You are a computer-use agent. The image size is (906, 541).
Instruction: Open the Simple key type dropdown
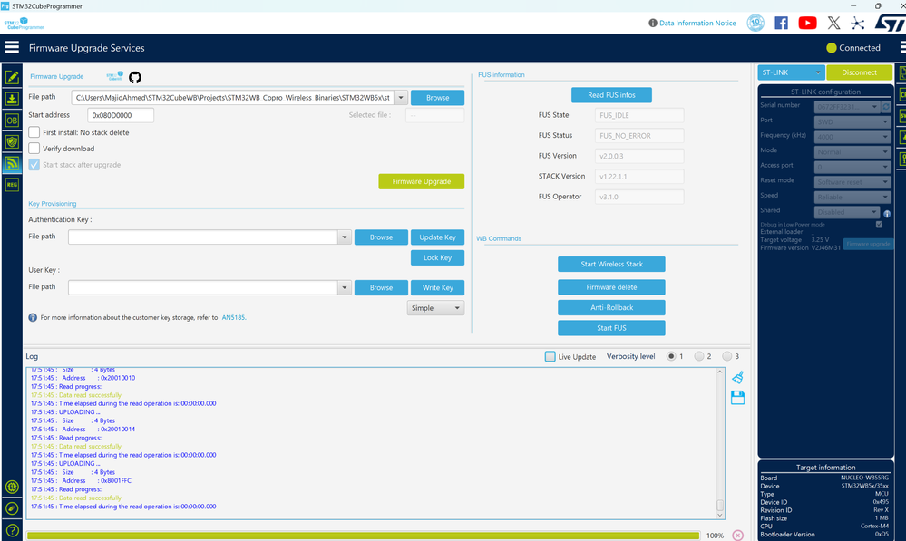pyautogui.click(x=435, y=308)
